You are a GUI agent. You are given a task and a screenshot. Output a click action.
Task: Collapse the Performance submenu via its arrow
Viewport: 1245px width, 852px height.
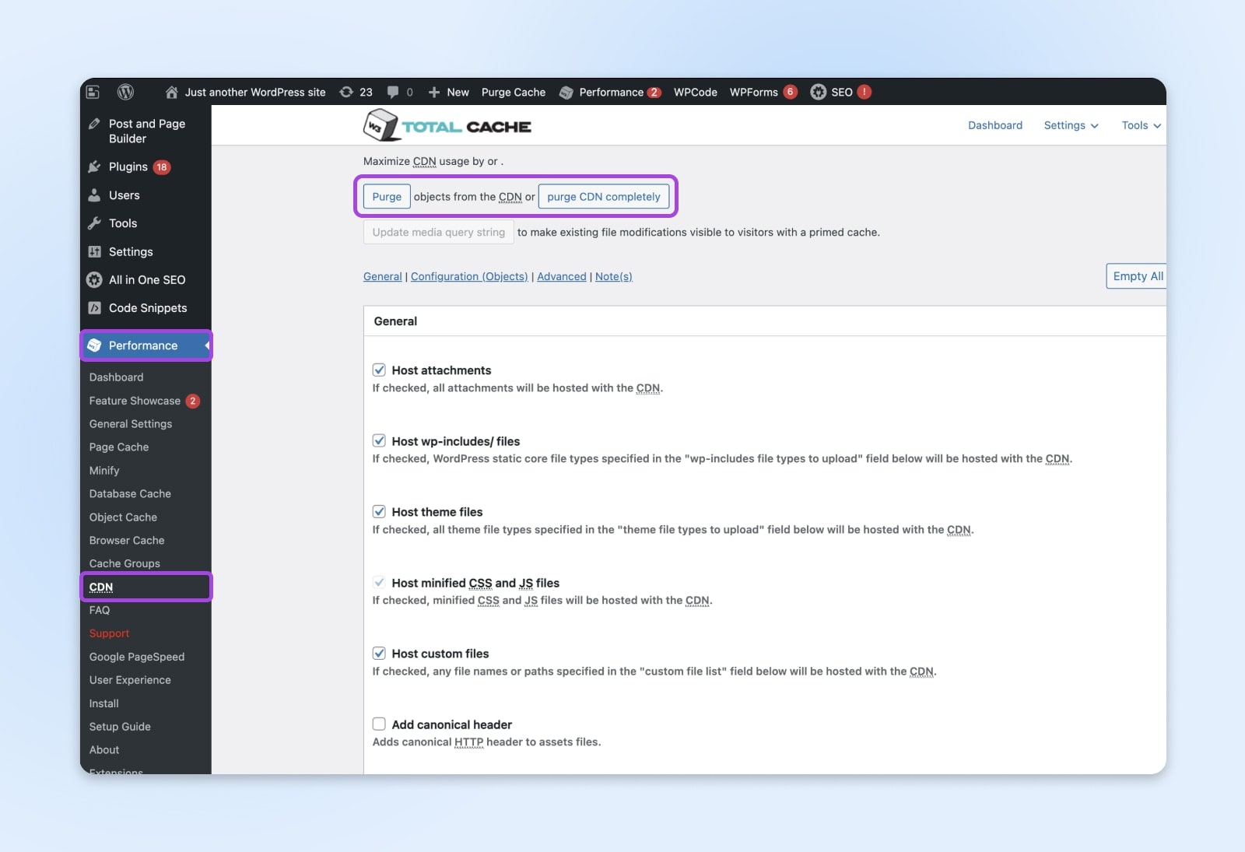click(x=206, y=345)
